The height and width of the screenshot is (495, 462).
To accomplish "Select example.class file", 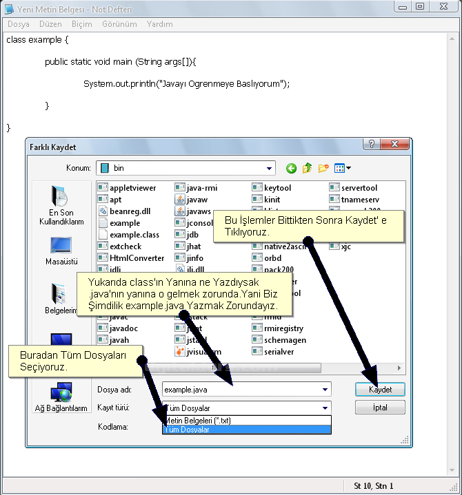I will pos(128,235).
